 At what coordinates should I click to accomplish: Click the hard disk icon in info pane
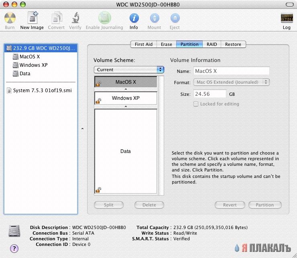(14, 231)
